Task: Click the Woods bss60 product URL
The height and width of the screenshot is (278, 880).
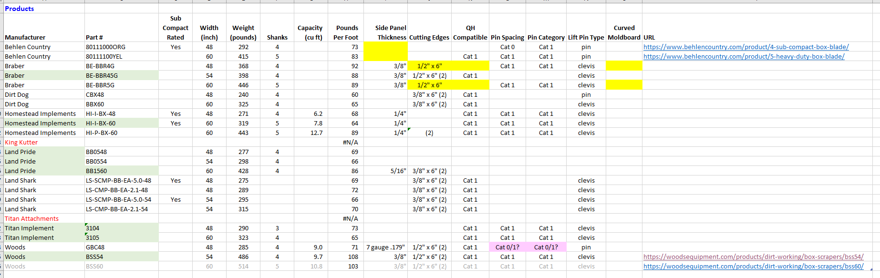Action: click(x=753, y=266)
